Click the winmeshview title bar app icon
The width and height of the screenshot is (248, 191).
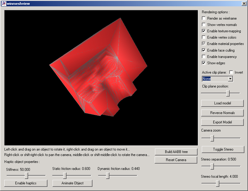[4, 3]
